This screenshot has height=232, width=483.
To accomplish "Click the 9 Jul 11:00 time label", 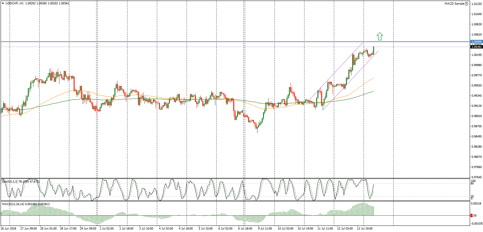I will tap(265, 229).
